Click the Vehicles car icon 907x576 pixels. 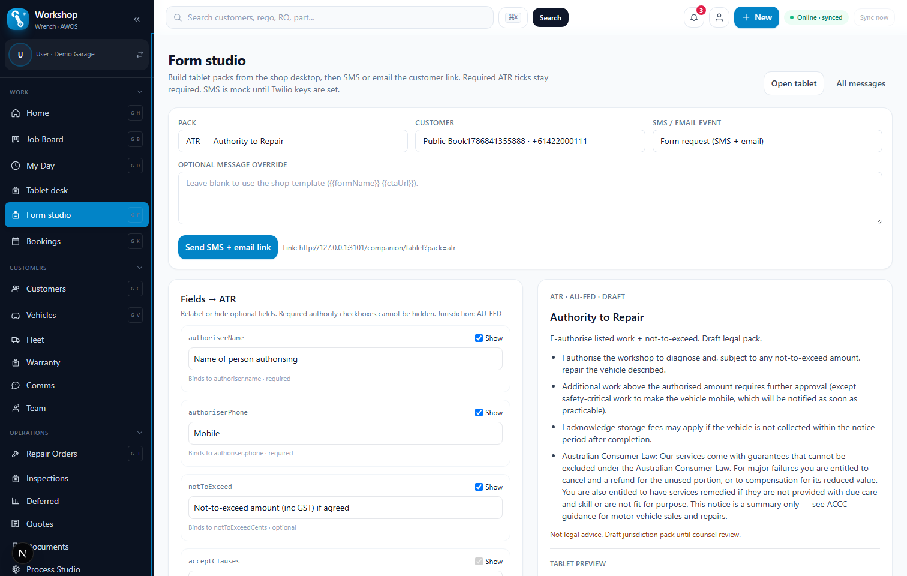16,315
